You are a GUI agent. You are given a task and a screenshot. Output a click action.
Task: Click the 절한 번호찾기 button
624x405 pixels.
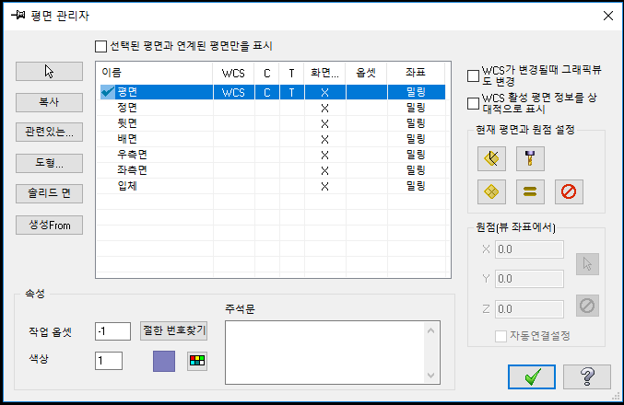click(173, 330)
